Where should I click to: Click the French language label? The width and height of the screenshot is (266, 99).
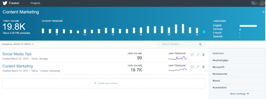pos(217,33)
